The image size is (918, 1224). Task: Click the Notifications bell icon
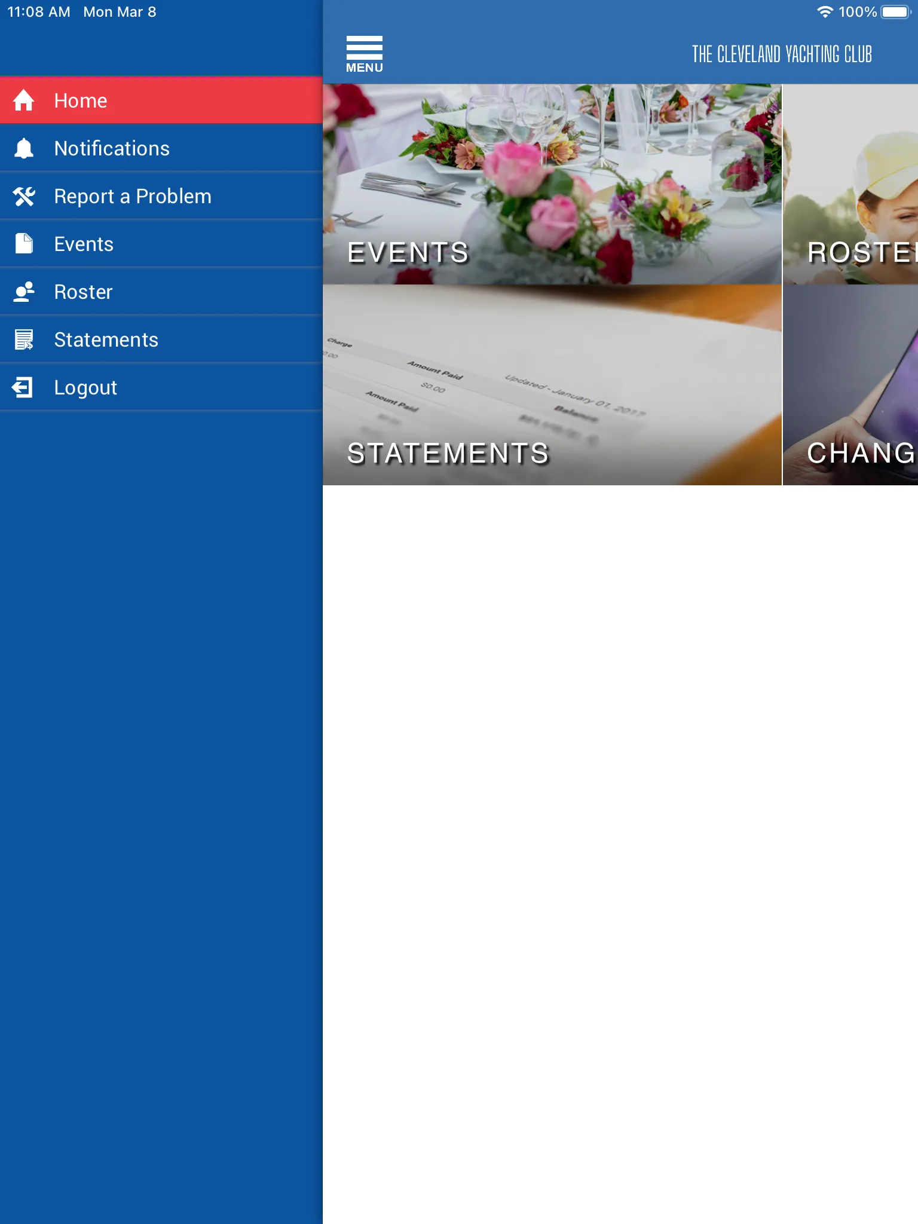coord(23,148)
